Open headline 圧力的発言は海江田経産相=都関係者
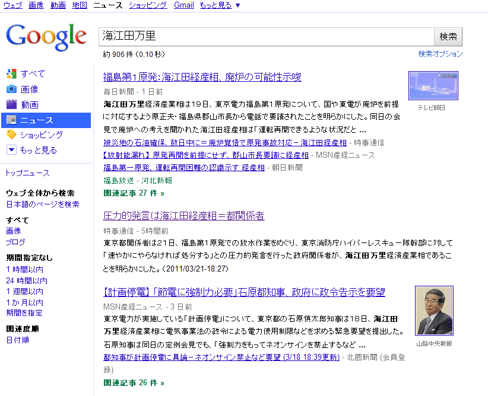Screen dimensions: 488x396 pyautogui.click(x=183, y=215)
